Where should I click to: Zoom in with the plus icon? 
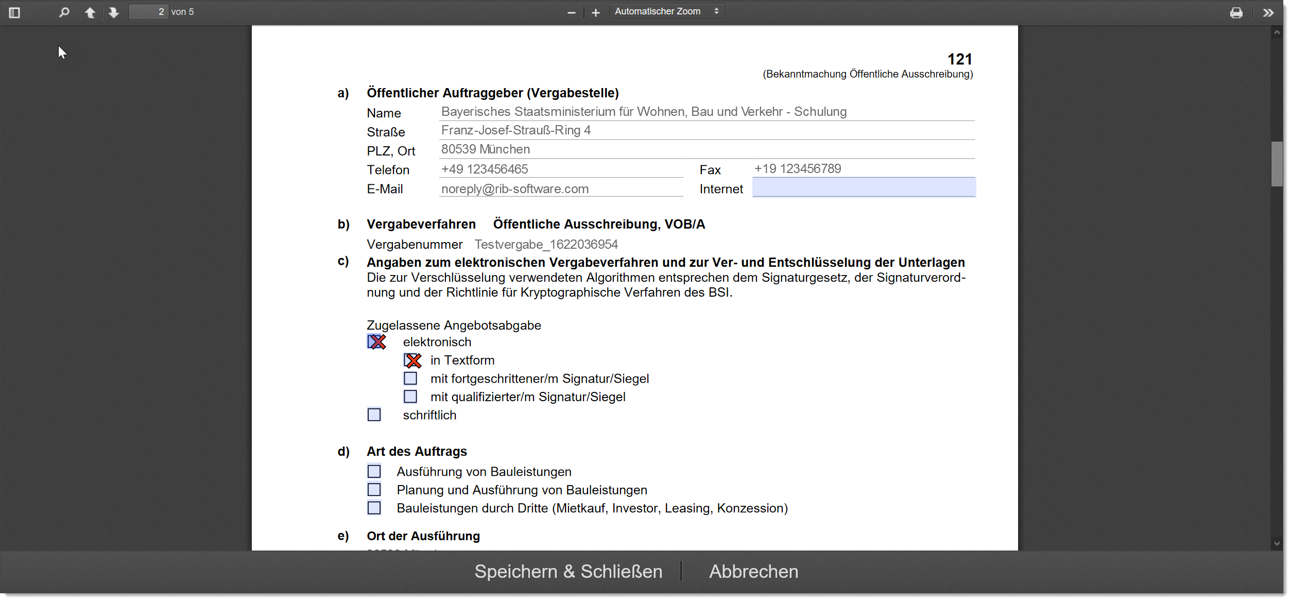[596, 12]
